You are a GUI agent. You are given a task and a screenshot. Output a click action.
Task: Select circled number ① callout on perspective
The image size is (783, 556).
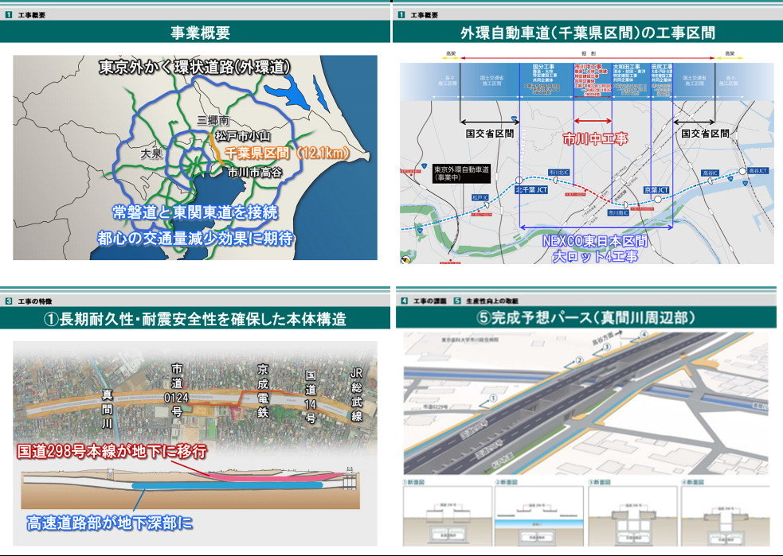[493, 396]
